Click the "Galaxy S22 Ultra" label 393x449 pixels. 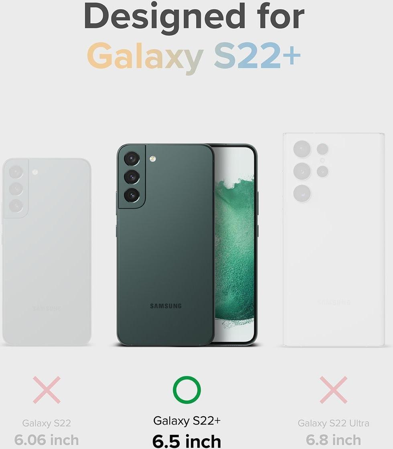tap(333, 423)
